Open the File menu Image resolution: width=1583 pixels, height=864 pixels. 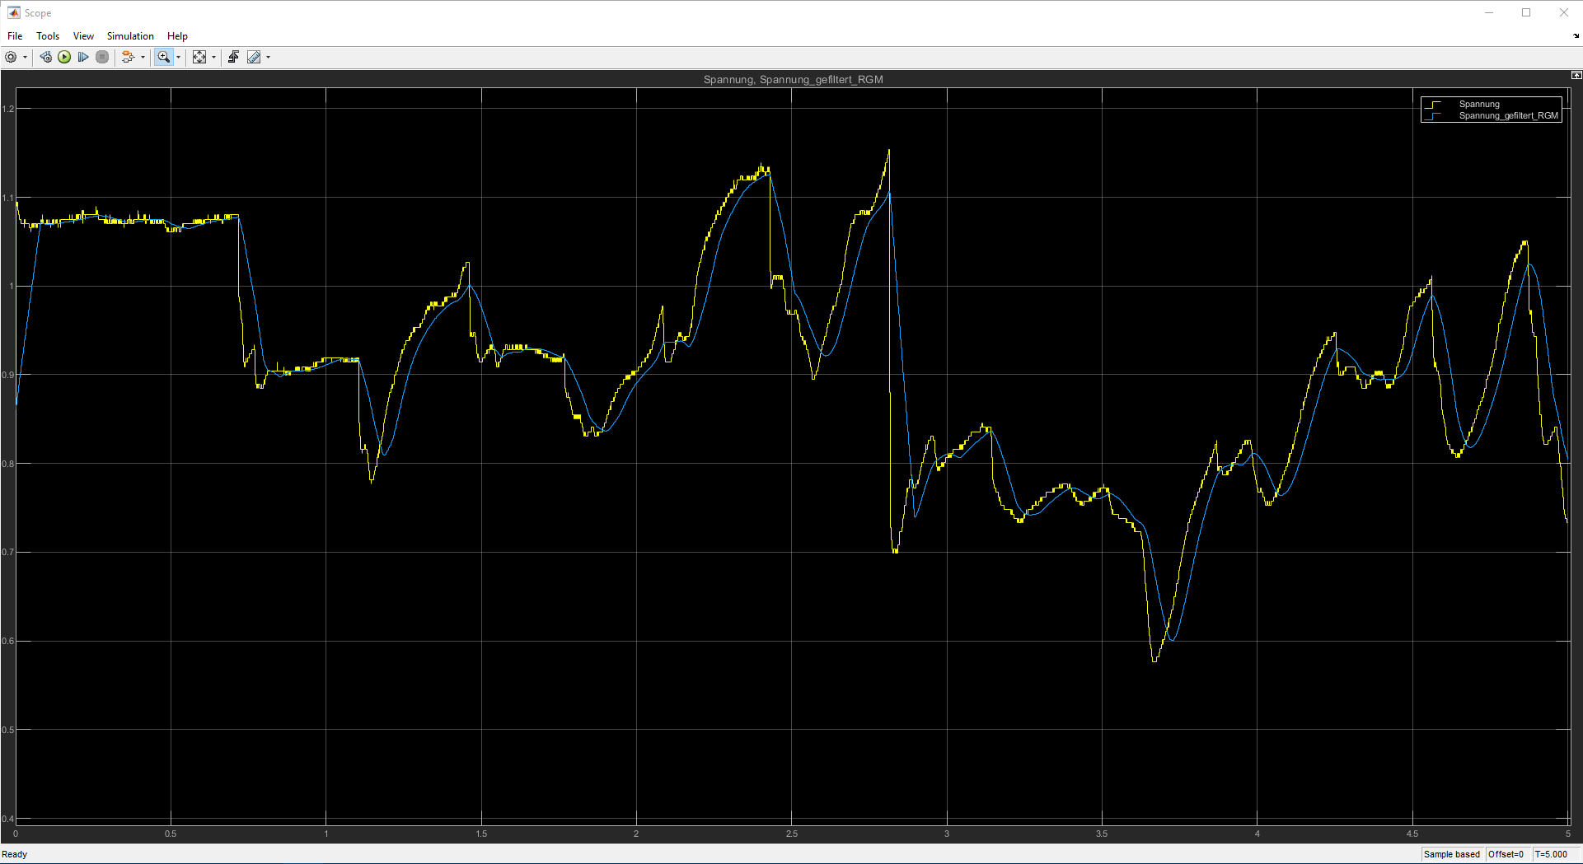coord(15,36)
